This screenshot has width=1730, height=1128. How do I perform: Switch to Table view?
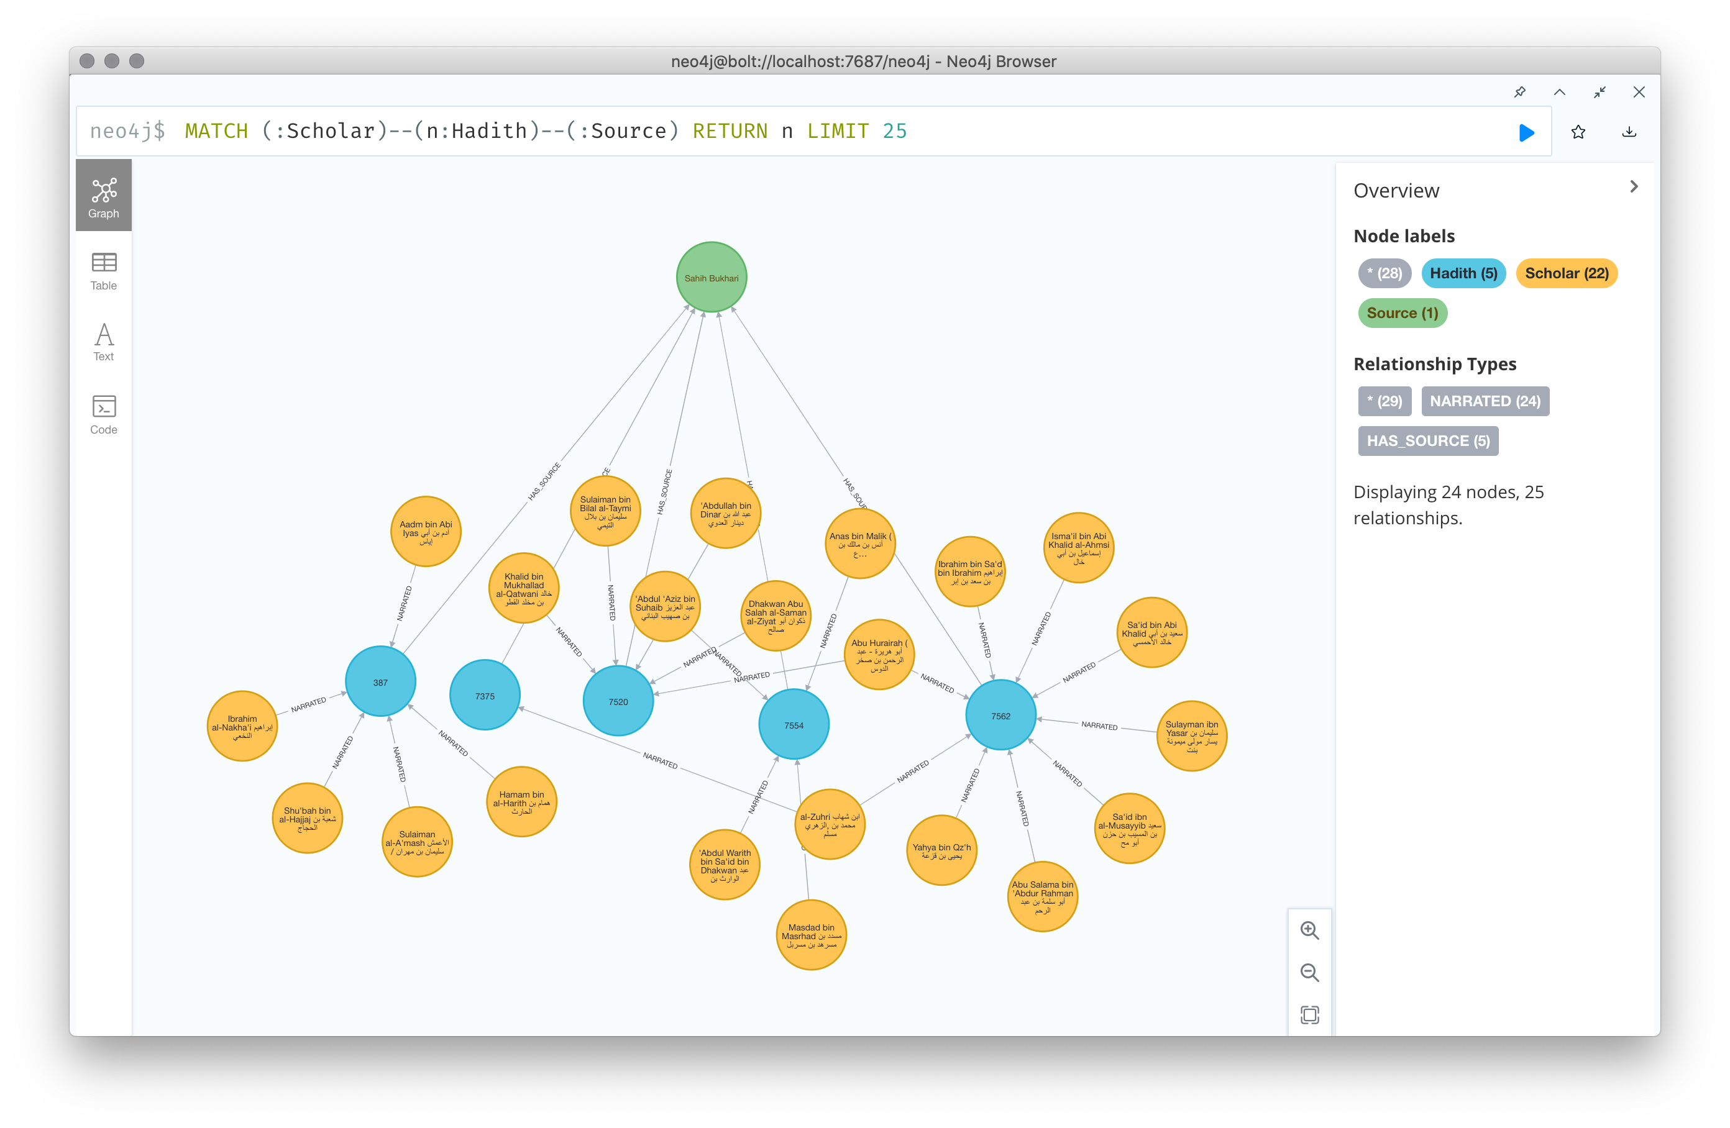pos(103,271)
